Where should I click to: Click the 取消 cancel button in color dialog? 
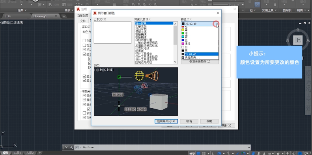pos(189,121)
